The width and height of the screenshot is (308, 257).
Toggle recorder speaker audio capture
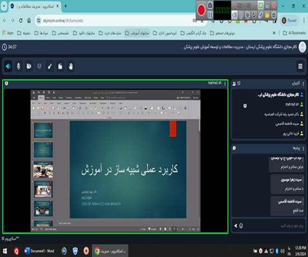[x=234, y=15]
